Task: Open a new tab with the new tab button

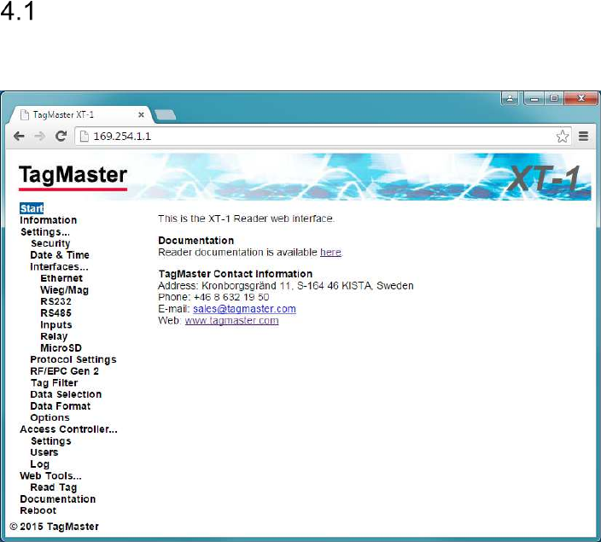Action: point(166,114)
